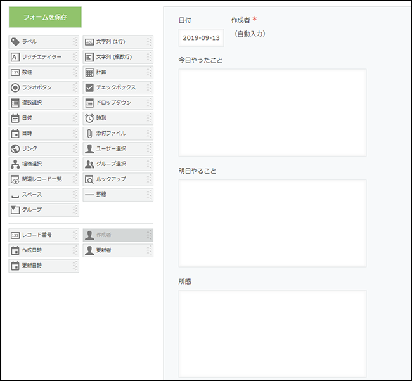412x381 pixels.
Task: Pick the 複数選択 field element
Action: coord(43,103)
